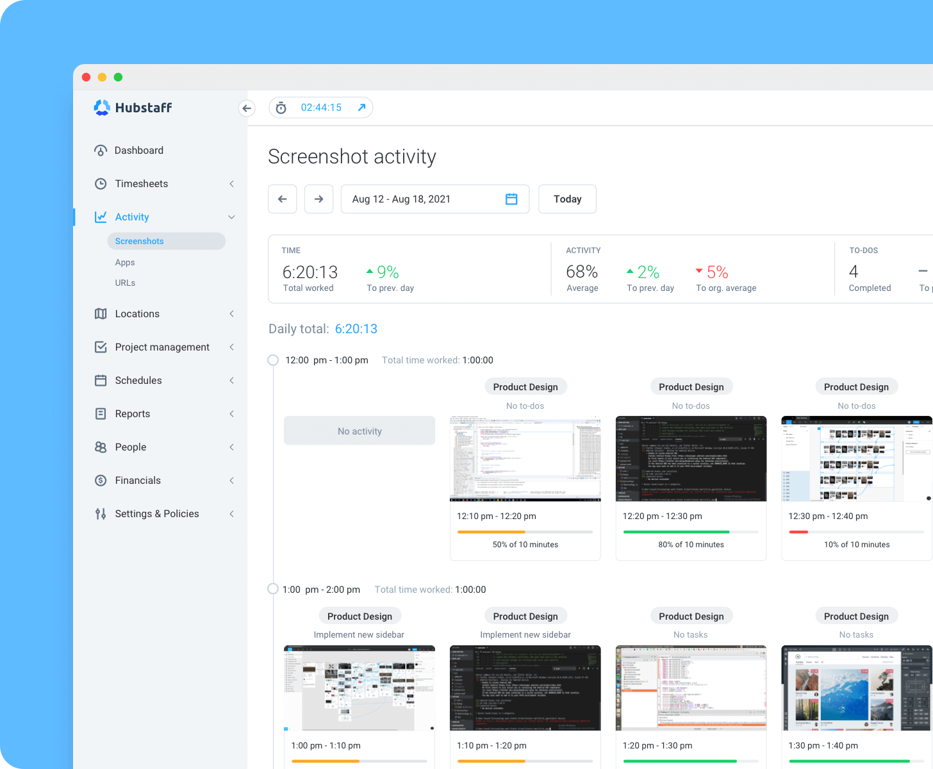Expand the Project management chevron
Screen dimensions: 933x769
click(x=232, y=347)
